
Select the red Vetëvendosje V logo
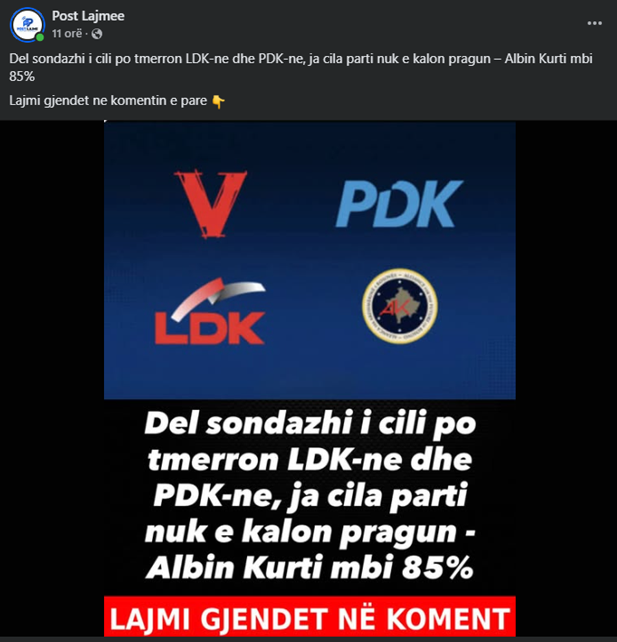tap(210, 204)
